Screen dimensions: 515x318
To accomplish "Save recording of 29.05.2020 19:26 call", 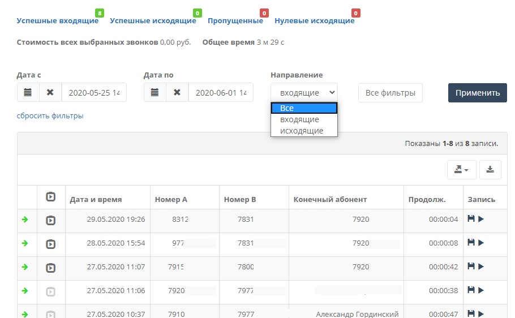I will coord(471,219).
